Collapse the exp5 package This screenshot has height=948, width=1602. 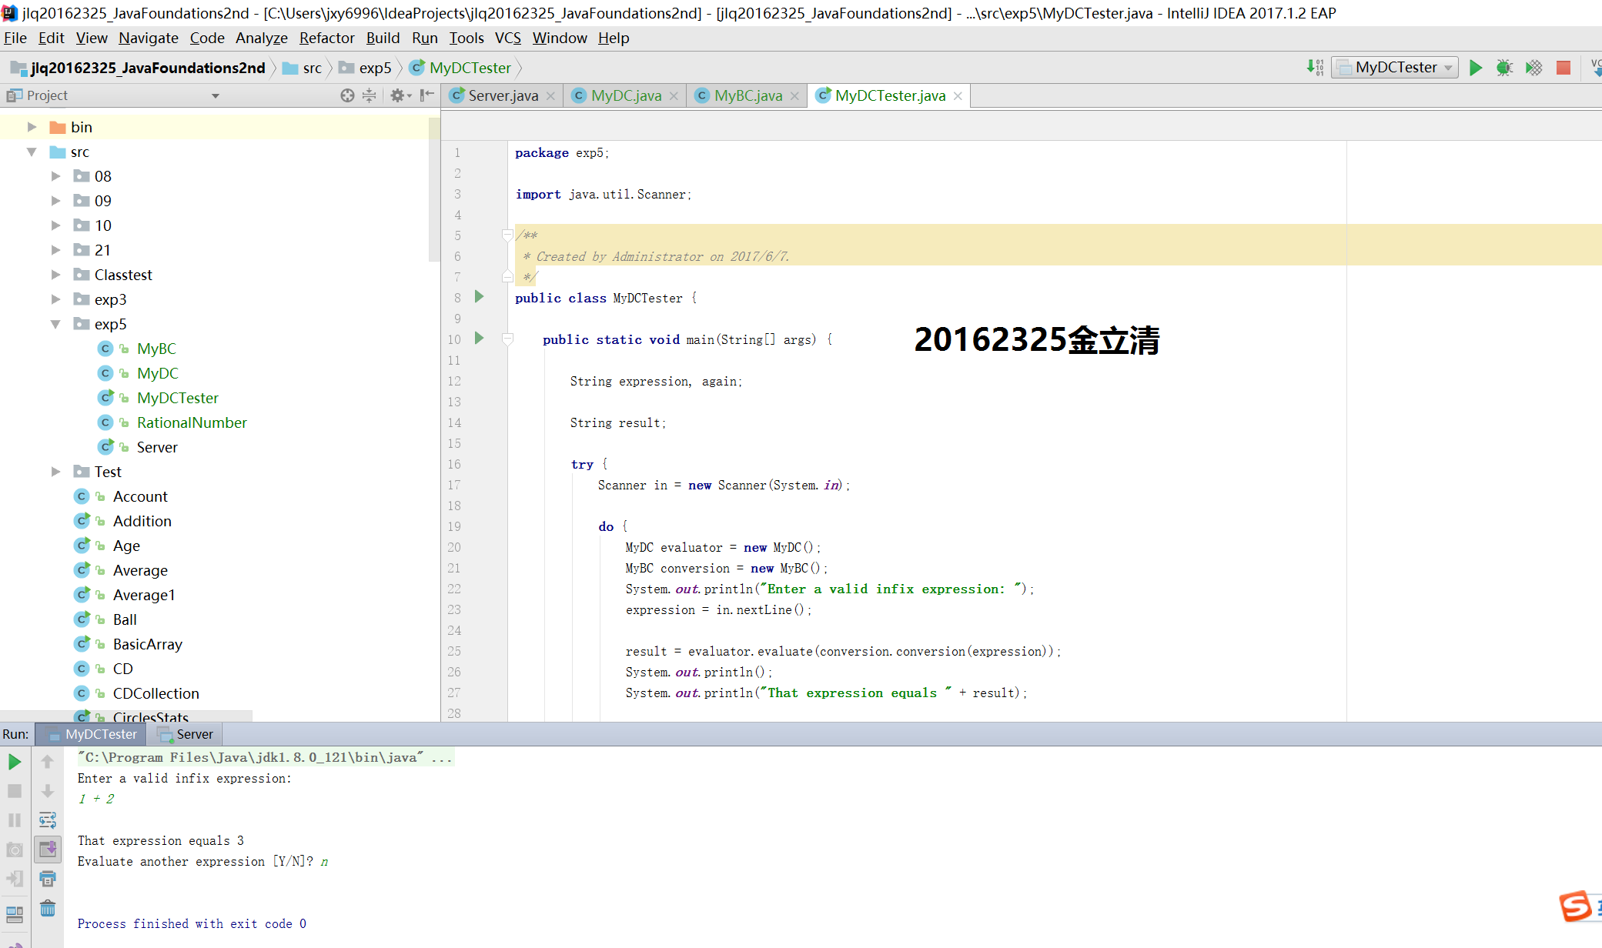tap(55, 324)
